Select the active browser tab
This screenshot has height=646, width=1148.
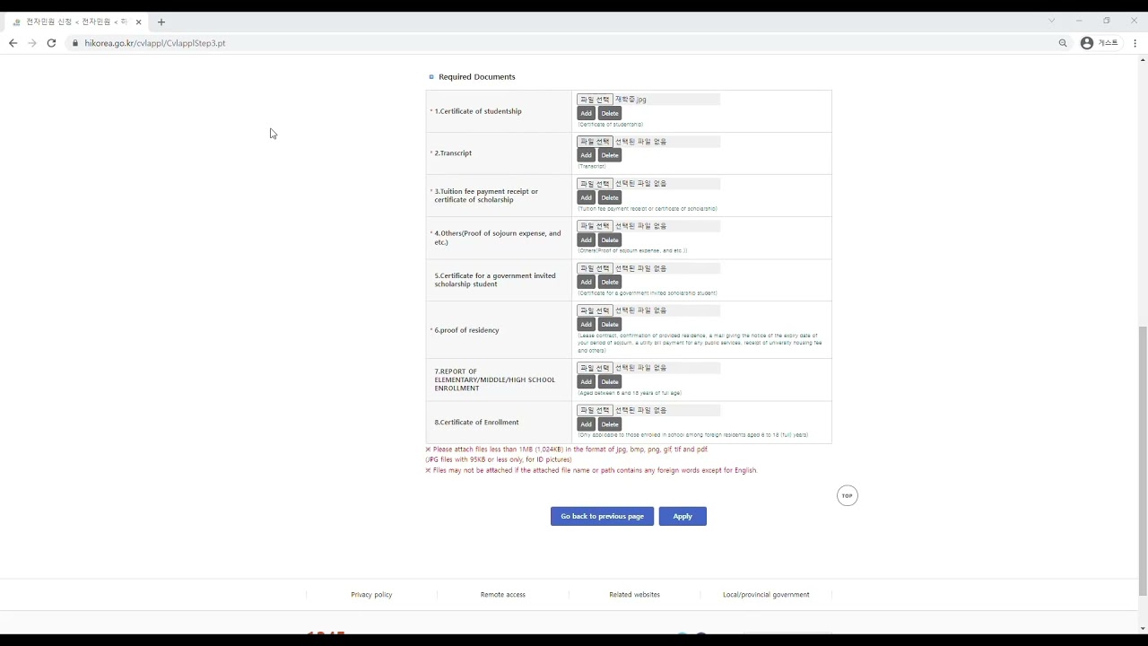pyautogui.click(x=77, y=22)
